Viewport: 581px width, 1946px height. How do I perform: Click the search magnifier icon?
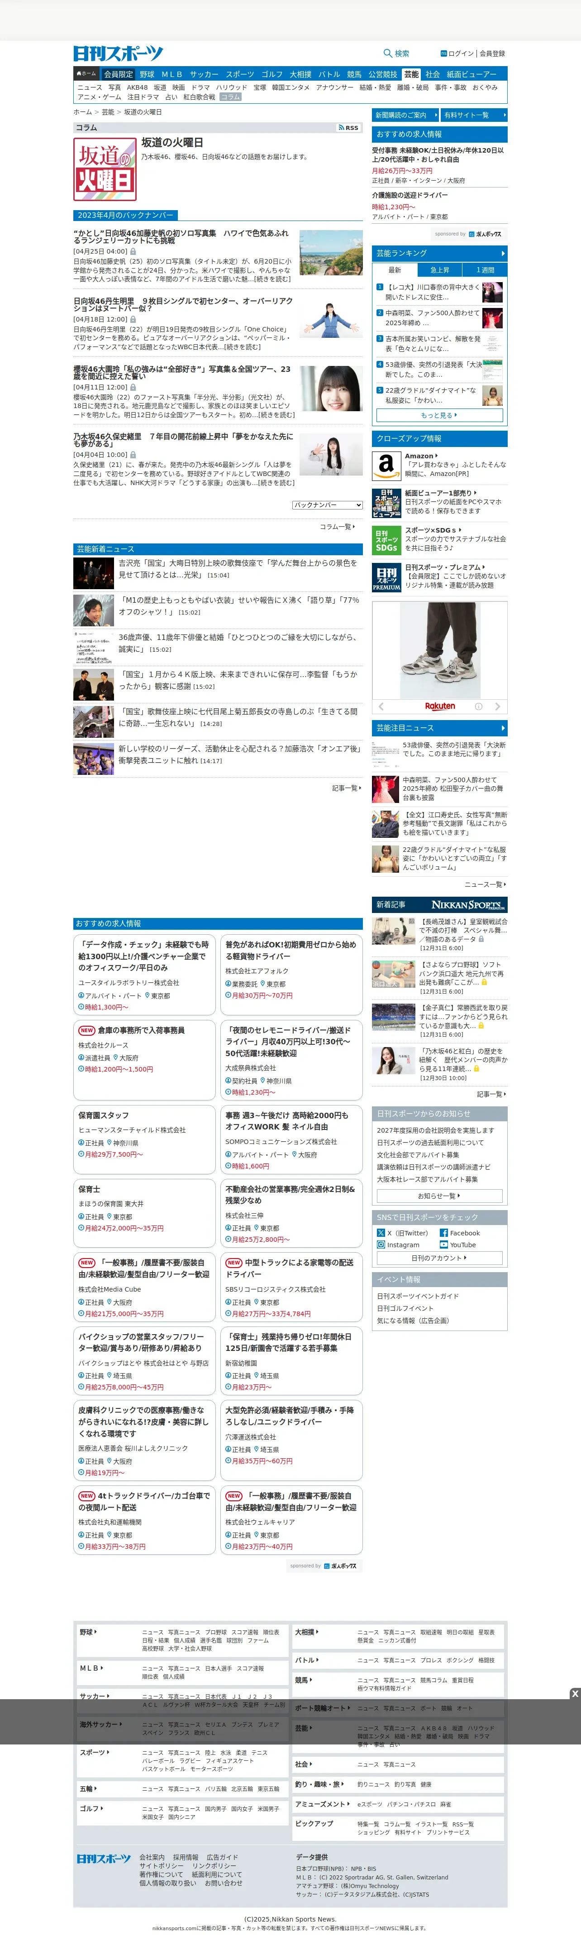pyautogui.click(x=387, y=53)
